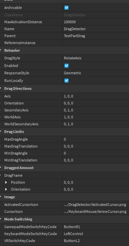
Task: Collapse the Drag Limits section
Action: point(1,132)
